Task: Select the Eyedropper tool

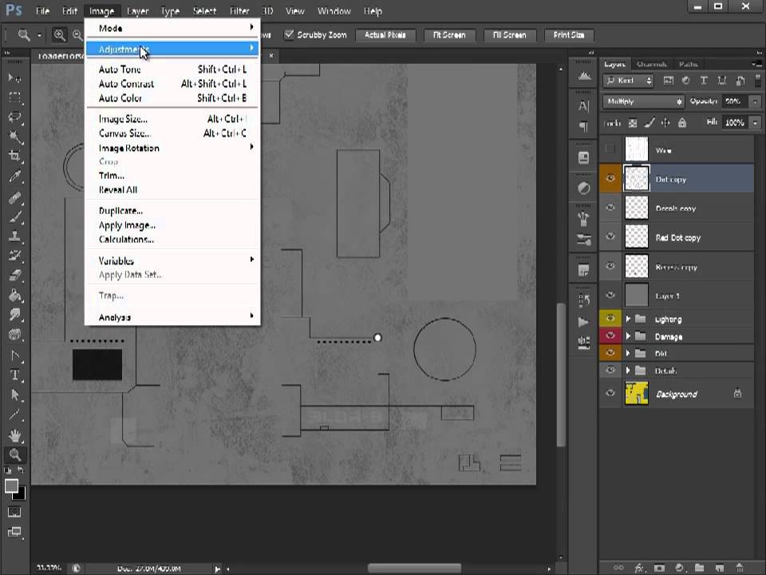Action: tap(14, 176)
